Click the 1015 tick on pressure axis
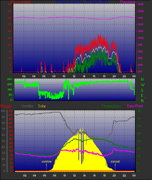The width and height of the screenshot is (152, 180). (141, 18)
